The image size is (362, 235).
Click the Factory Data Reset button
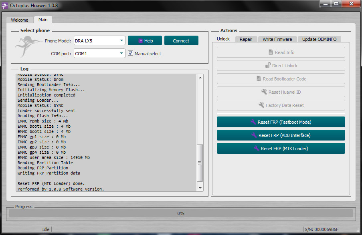(281, 105)
